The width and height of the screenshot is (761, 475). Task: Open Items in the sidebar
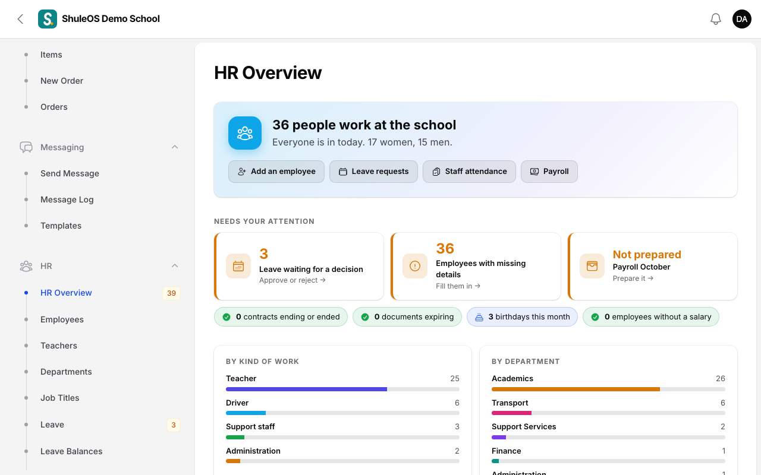point(51,55)
